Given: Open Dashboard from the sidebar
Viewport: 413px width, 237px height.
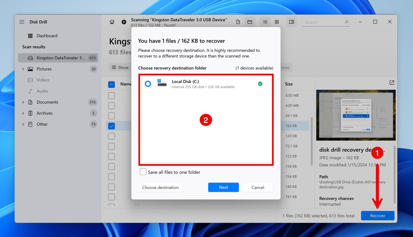Looking at the screenshot, I should pos(47,36).
